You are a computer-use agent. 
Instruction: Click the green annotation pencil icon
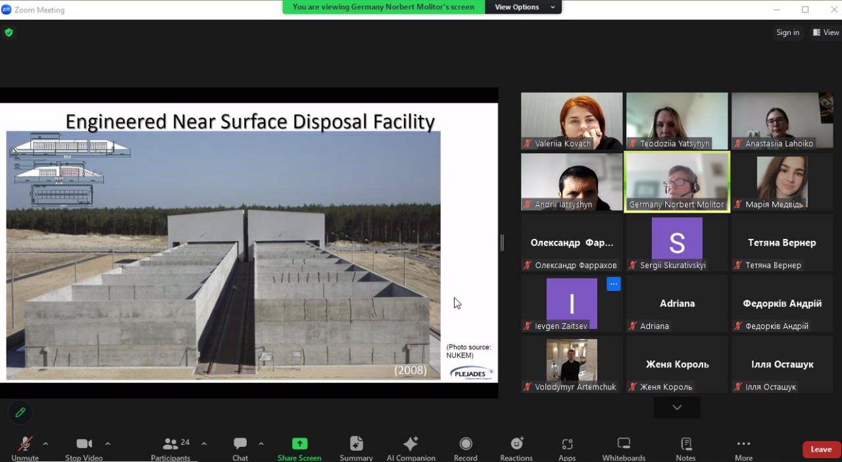tap(20, 413)
